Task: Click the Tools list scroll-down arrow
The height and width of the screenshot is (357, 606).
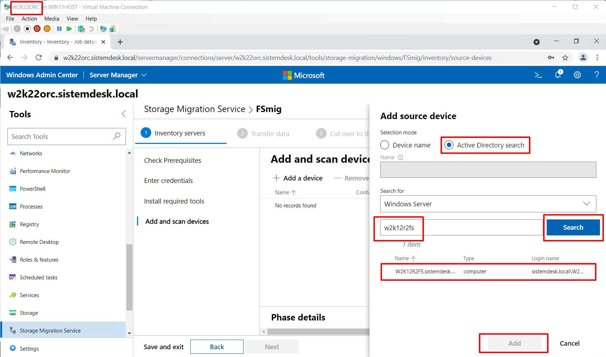Action: coord(129,333)
